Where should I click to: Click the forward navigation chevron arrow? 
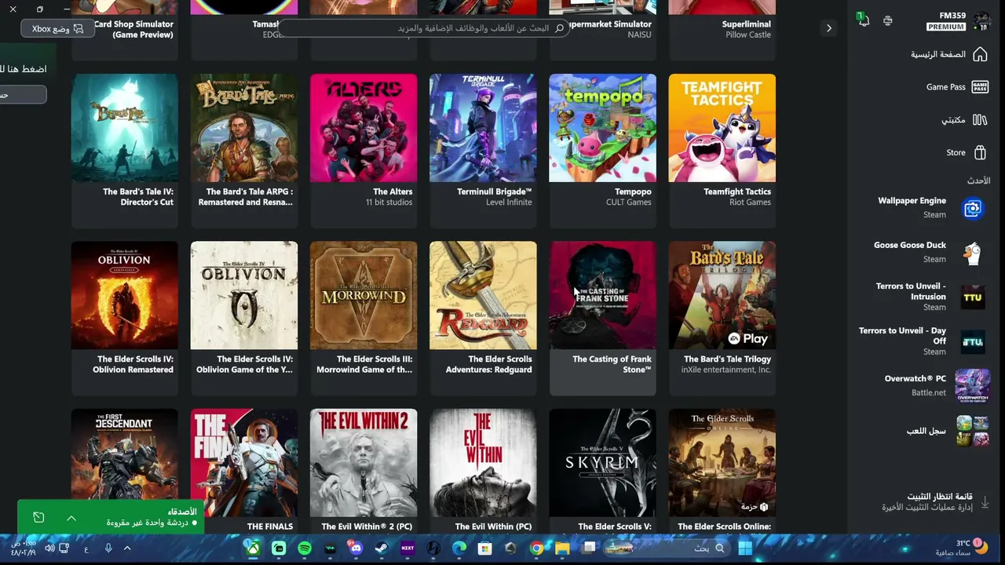pyautogui.click(x=828, y=28)
